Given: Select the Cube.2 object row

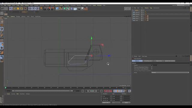Looking at the screenshot, I should [x=137, y=16].
